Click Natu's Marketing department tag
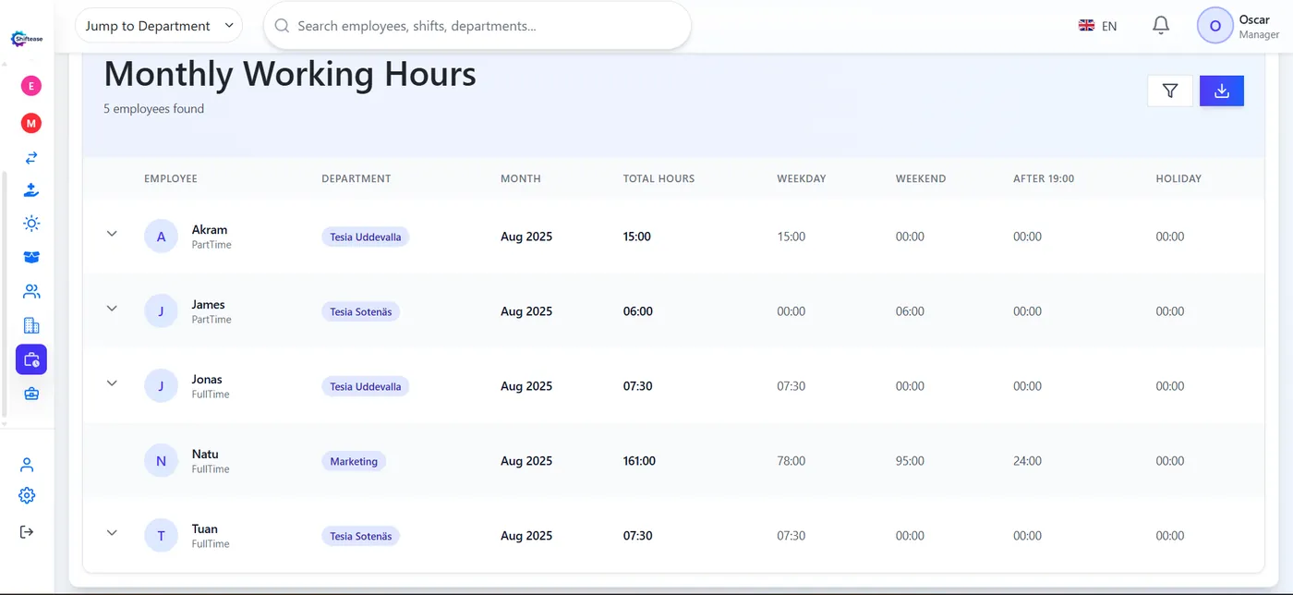Viewport: 1293px width, 595px height. coord(354,462)
